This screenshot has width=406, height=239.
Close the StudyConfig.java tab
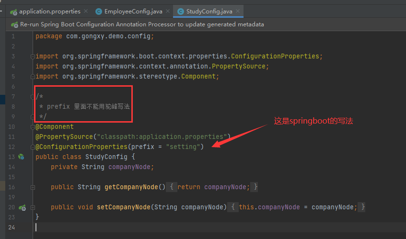pyautogui.click(x=238, y=11)
